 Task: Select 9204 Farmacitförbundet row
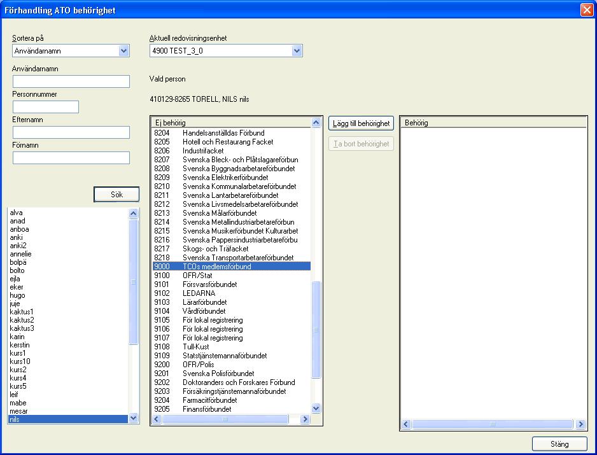pyautogui.click(x=232, y=400)
